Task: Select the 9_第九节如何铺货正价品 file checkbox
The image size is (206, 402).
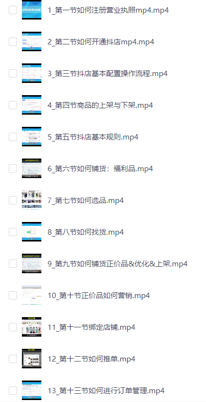Action: tap(13, 263)
